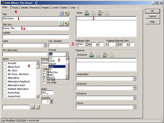164x123 pixels.
Task: Check the Alternative genre checkbox
Action: tap(5, 78)
